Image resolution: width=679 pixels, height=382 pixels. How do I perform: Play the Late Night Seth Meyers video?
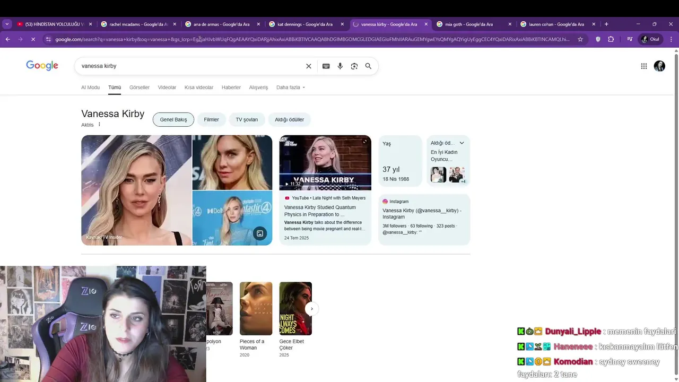click(325, 162)
